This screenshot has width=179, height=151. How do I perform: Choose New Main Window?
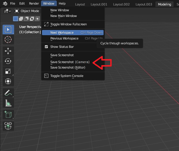(73, 16)
